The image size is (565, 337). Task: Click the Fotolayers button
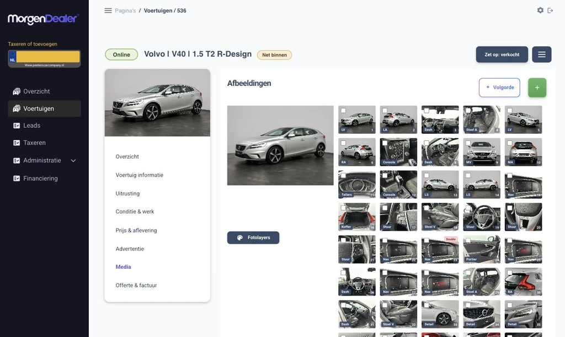(x=253, y=238)
